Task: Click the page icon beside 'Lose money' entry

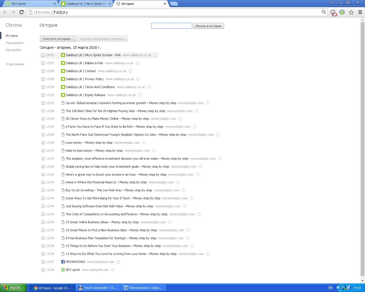Action: click(x=63, y=143)
